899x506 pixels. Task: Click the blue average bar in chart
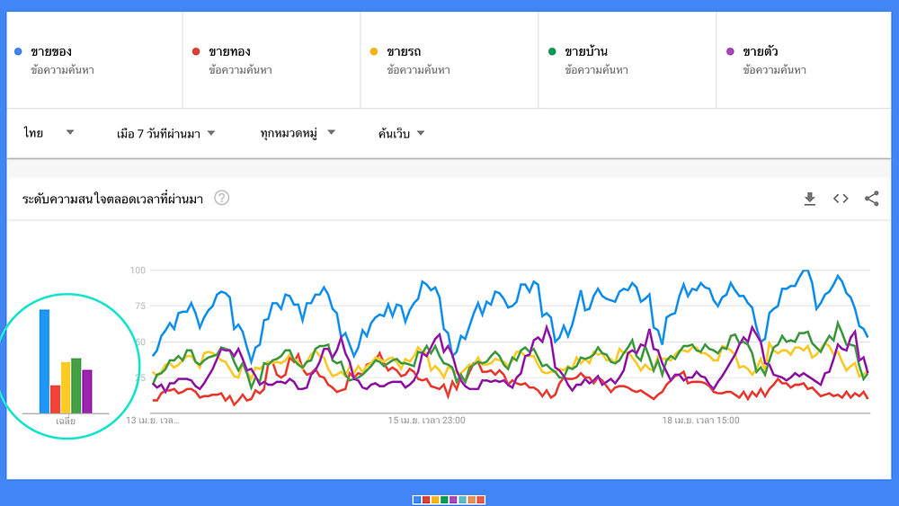pos(44,361)
